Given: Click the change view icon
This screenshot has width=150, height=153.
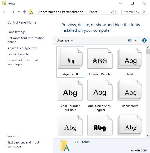Looking at the screenshot, I should pyautogui.click(x=130, y=40).
